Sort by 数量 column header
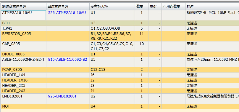The image size is (239, 112). 142,7
